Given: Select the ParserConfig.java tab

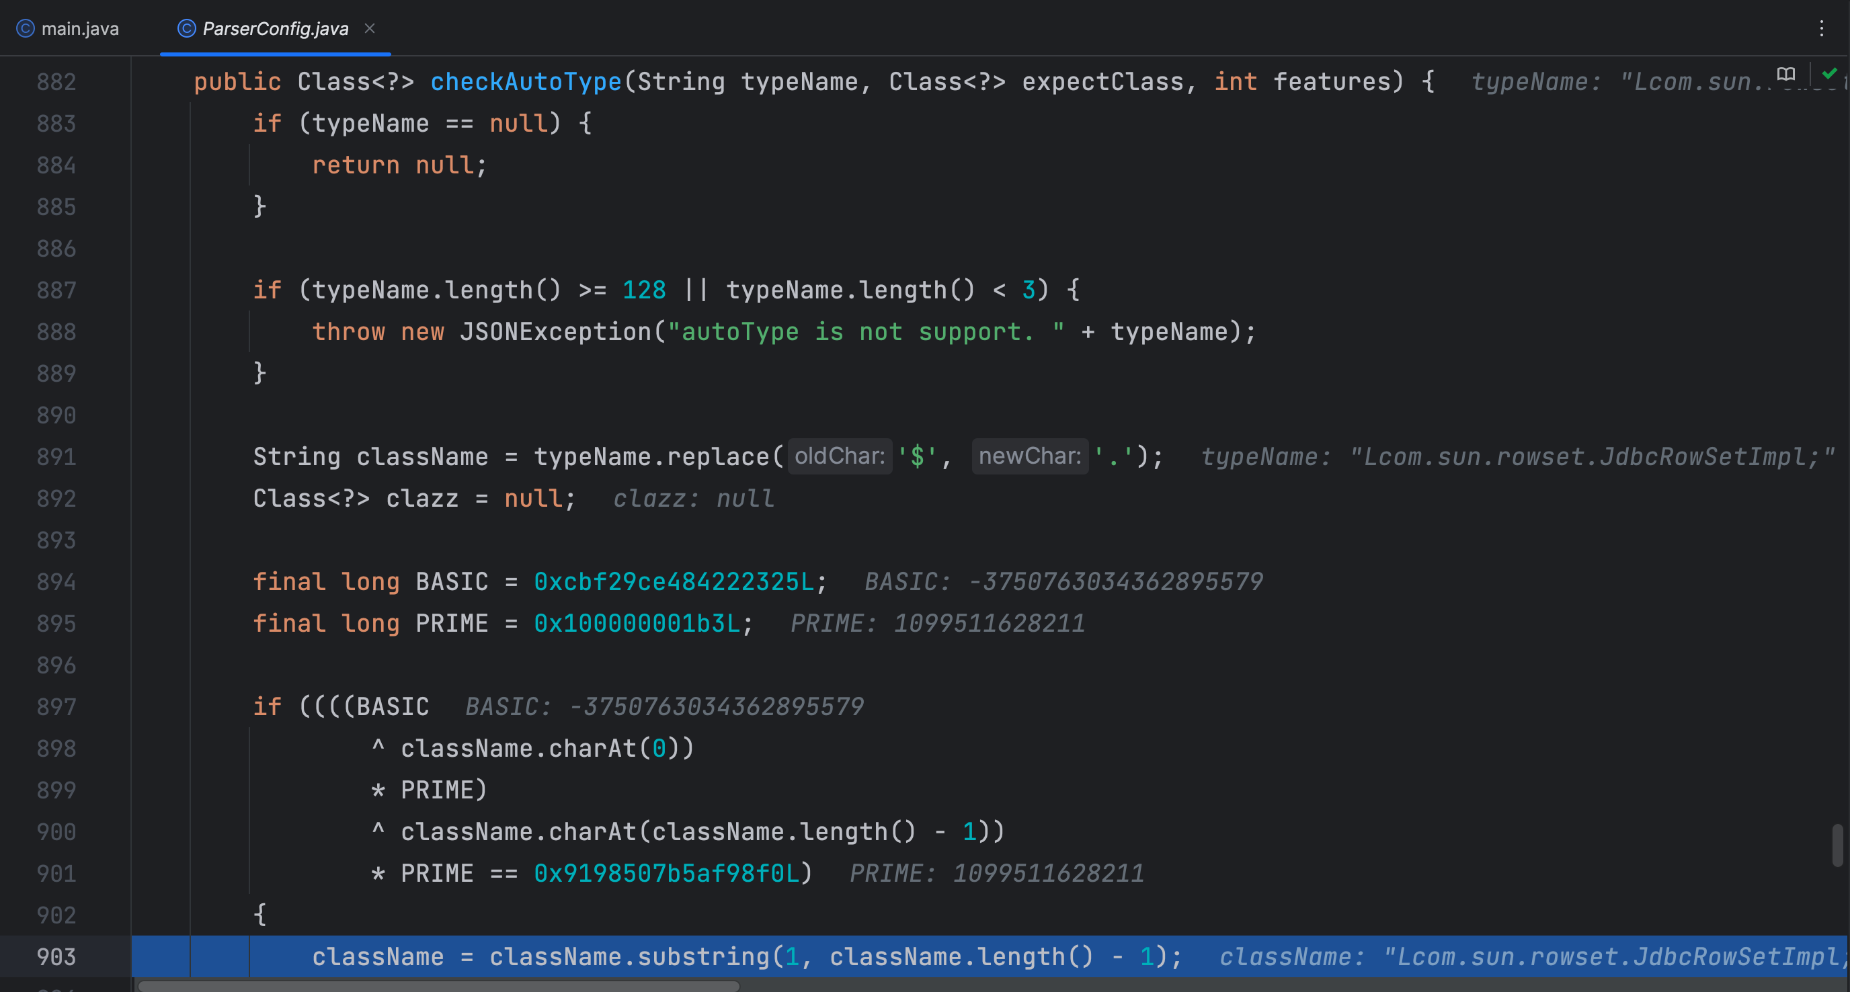Looking at the screenshot, I should point(275,29).
